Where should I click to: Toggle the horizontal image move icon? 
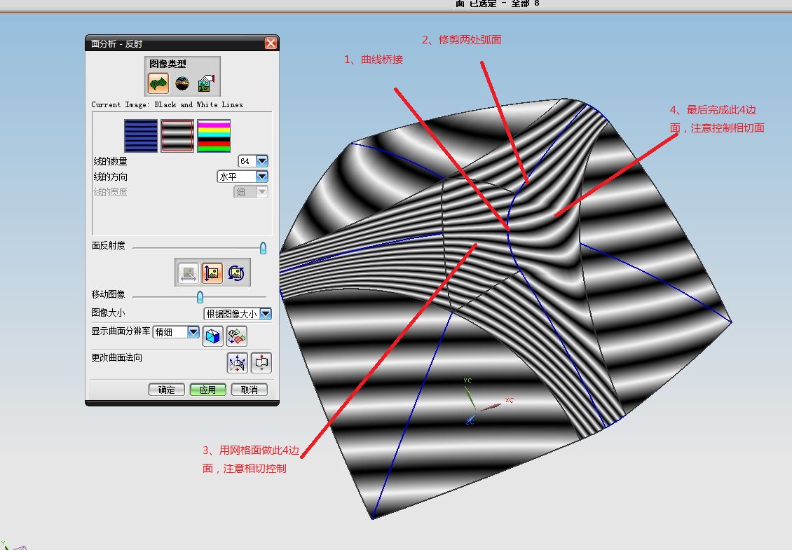pyautogui.click(x=189, y=273)
